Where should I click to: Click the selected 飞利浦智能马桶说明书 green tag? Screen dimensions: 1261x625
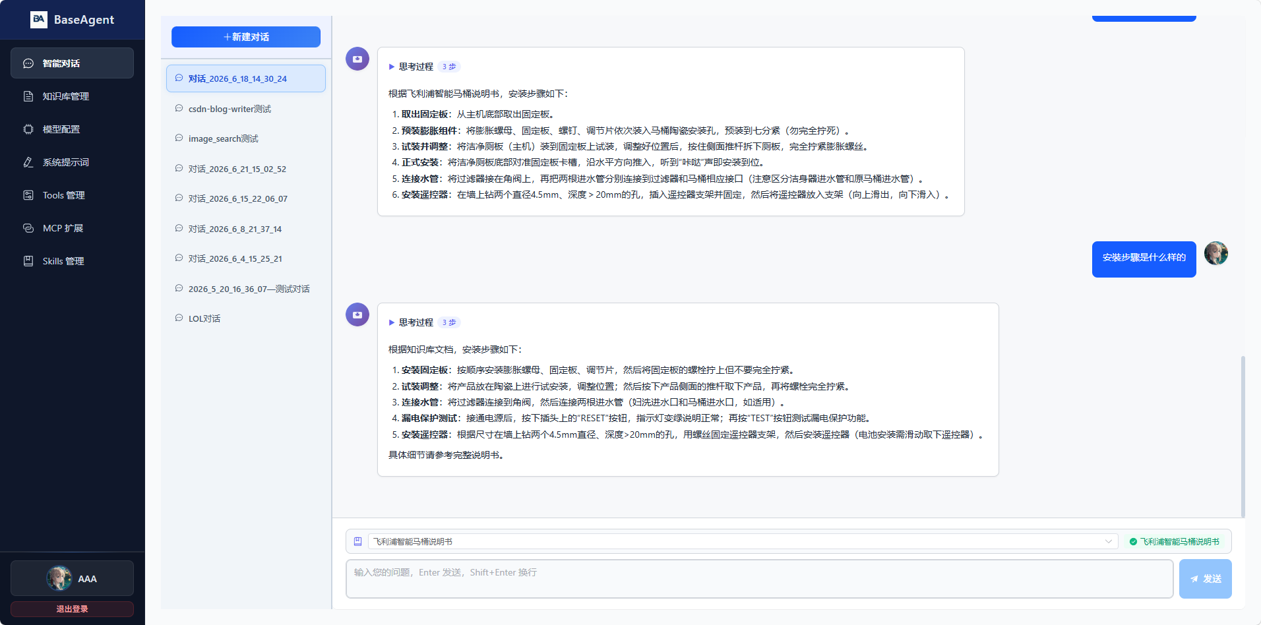1174,541
